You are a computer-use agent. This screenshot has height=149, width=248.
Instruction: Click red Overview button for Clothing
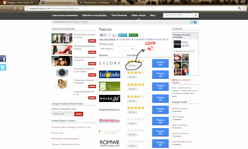click(92, 41)
